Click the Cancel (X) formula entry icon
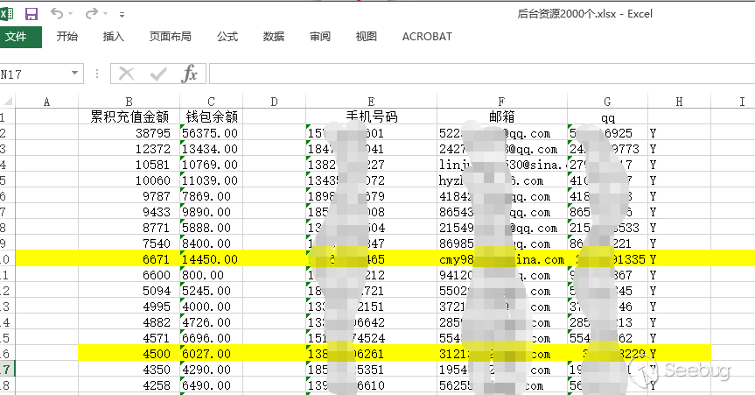The width and height of the screenshot is (755, 395). [x=127, y=74]
